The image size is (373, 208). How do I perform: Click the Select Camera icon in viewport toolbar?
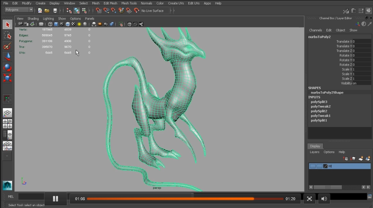20,24
